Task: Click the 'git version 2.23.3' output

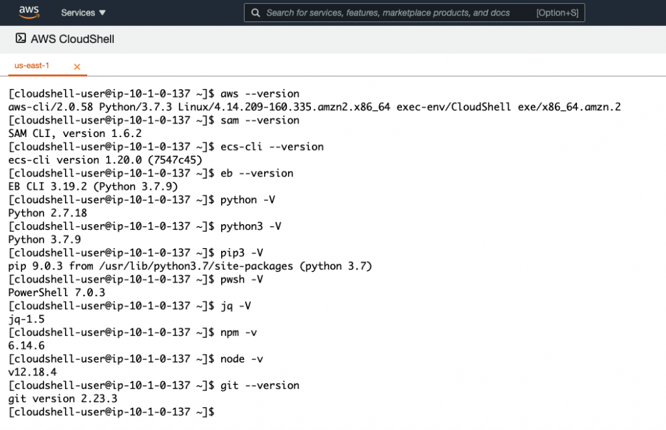Action: 63,399
